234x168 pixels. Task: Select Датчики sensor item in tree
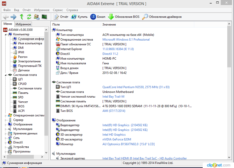coord(24,70)
